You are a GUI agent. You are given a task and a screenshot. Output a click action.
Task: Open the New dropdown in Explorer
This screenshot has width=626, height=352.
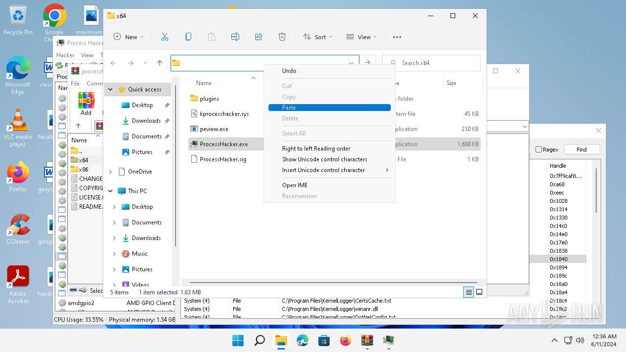[129, 37]
